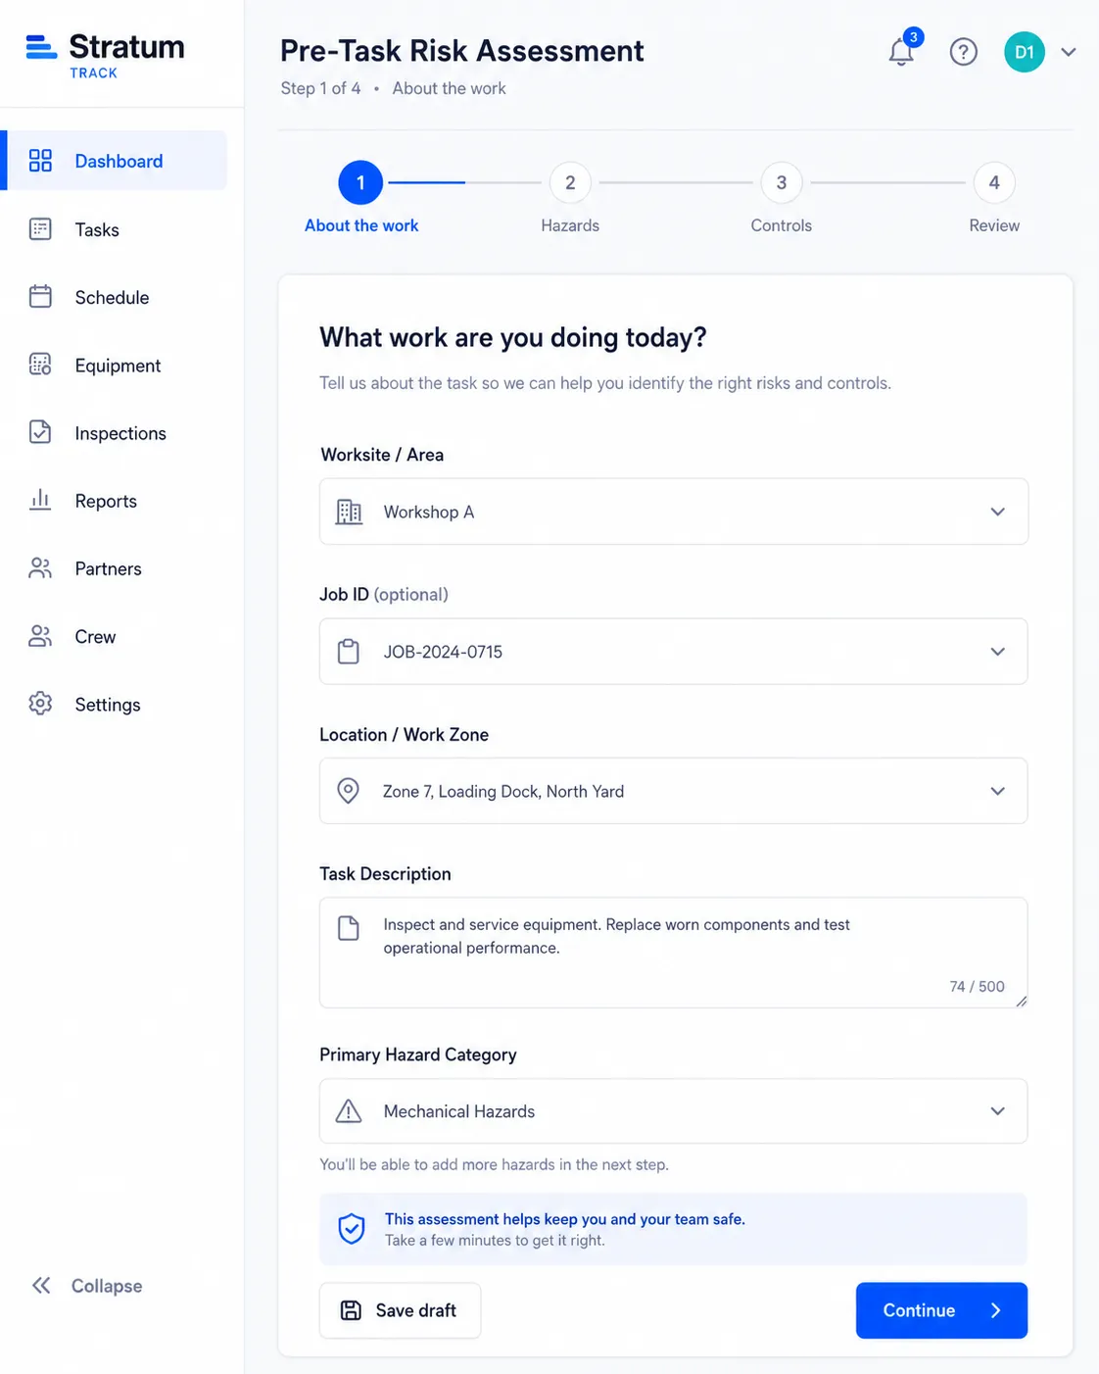Open the Job ID dropdown chevron
The width and height of the screenshot is (1099, 1374).
pos(997,652)
